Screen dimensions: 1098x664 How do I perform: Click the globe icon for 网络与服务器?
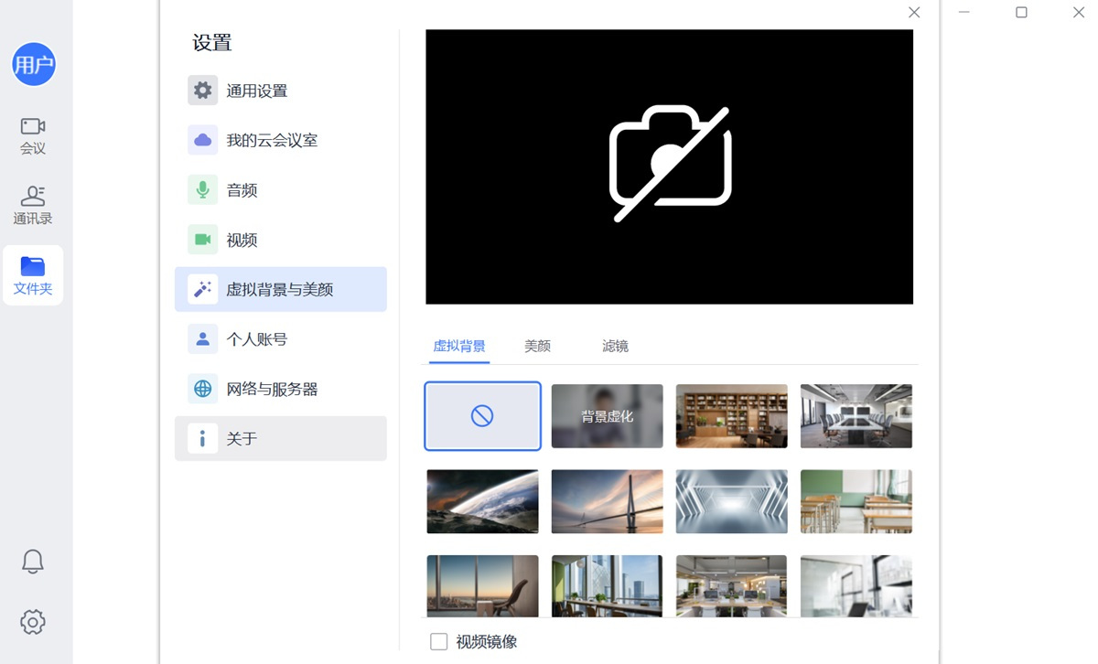coord(202,388)
